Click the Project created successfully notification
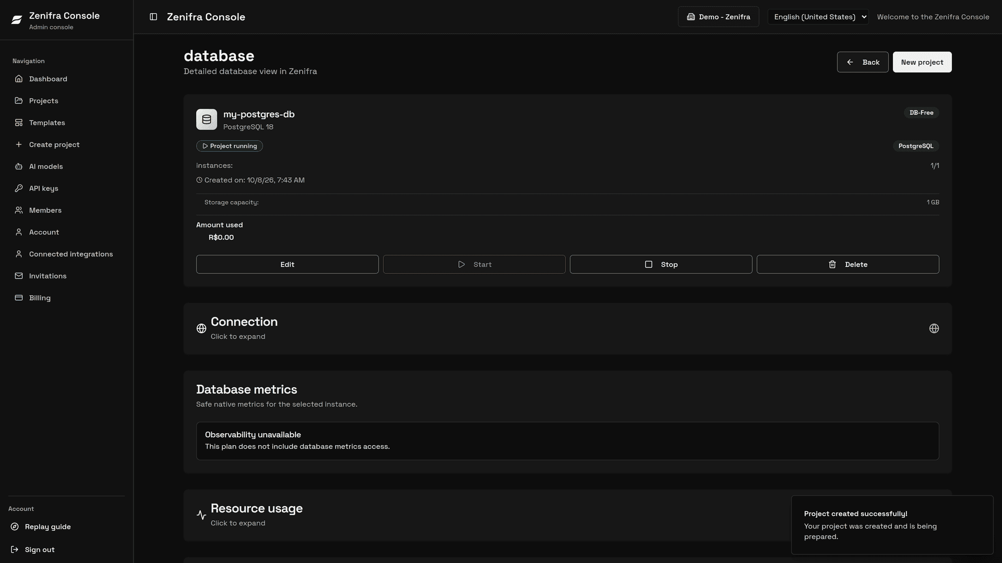Screen dimensions: 1002x563 pos(892,525)
